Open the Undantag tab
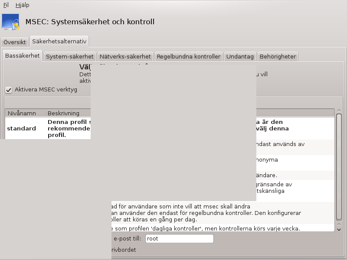Viewport: 347px width, 260px height. click(240, 57)
